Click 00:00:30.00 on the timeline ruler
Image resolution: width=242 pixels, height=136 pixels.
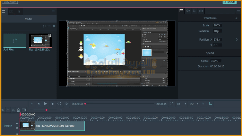coord(80,118)
